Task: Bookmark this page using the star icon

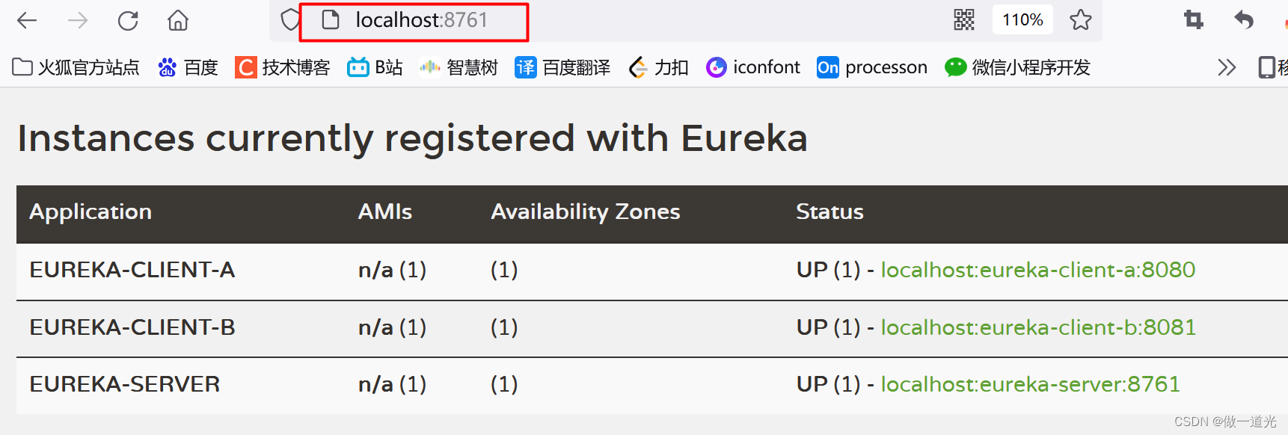Action: click(x=1082, y=20)
